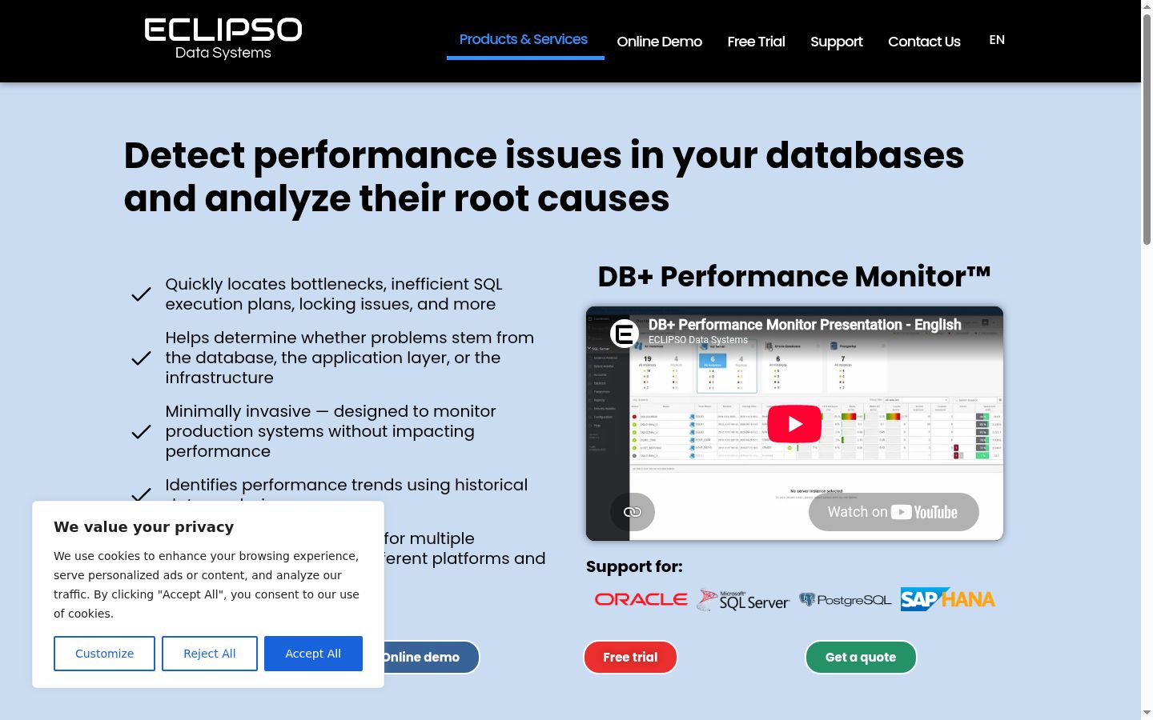Click the video thumbnail preview

pos(794,423)
